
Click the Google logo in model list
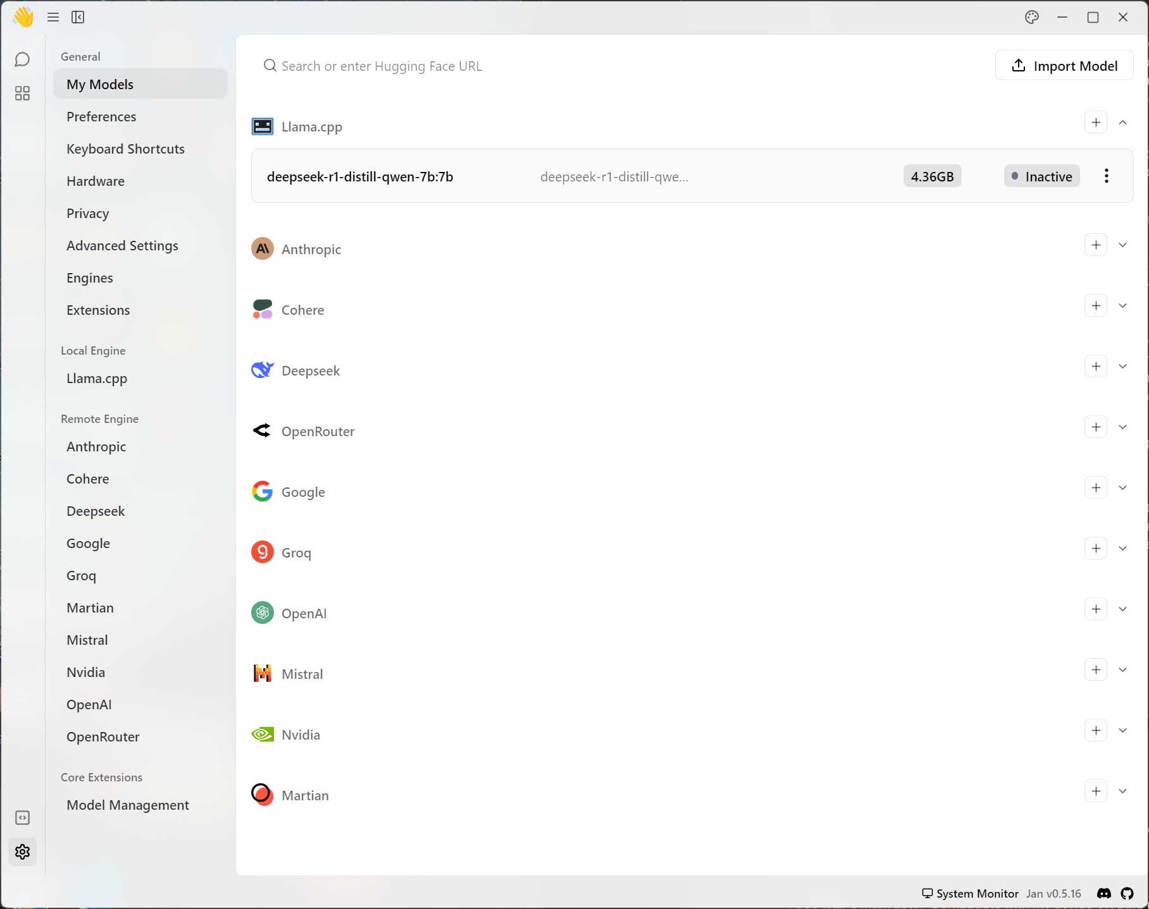[x=263, y=491]
